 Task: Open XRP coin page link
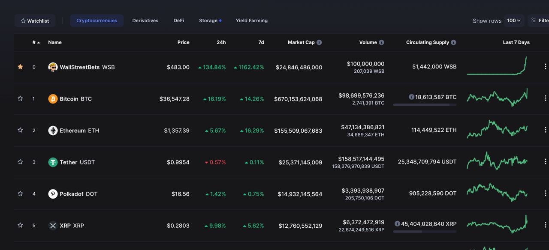coord(72,226)
